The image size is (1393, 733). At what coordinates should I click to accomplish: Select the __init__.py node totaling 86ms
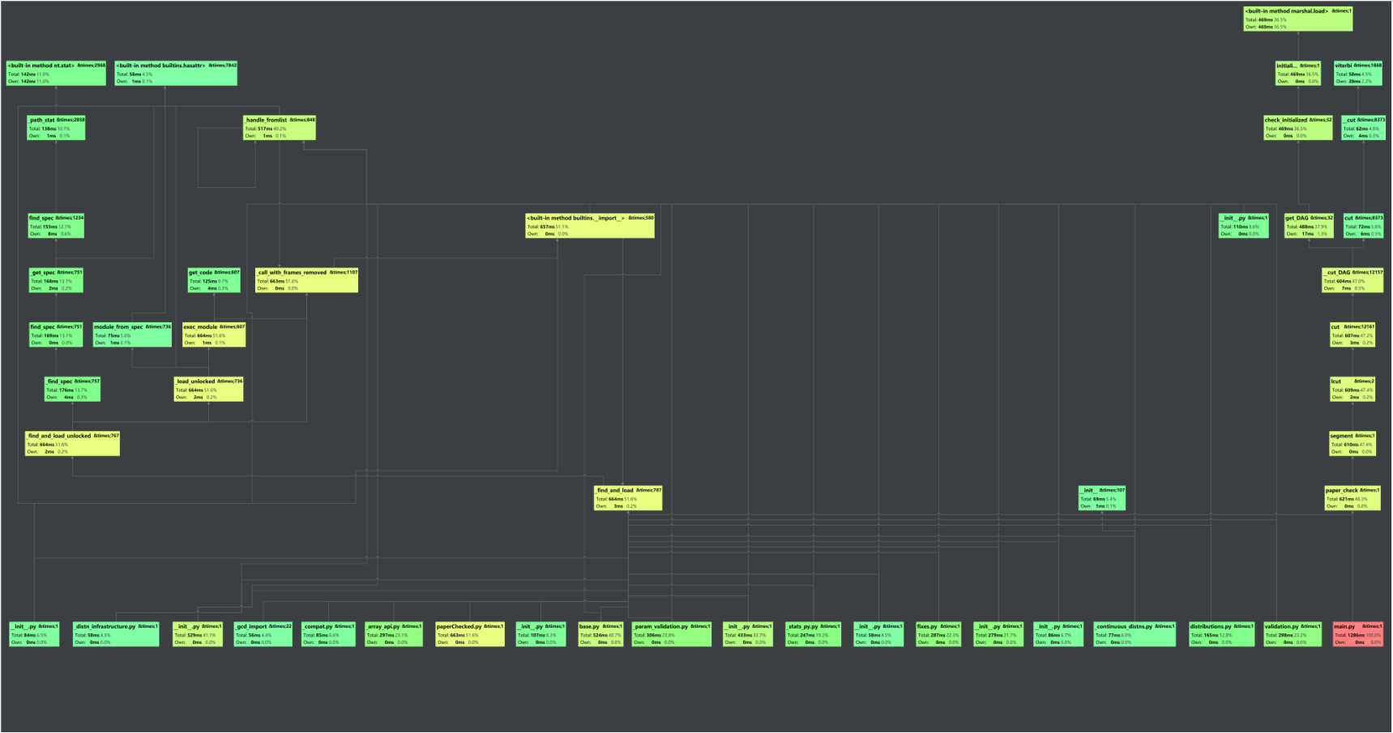[1058, 634]
